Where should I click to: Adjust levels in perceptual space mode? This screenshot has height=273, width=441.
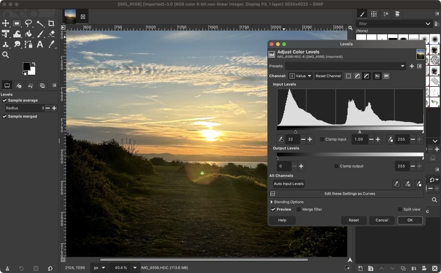coord(366,76)
